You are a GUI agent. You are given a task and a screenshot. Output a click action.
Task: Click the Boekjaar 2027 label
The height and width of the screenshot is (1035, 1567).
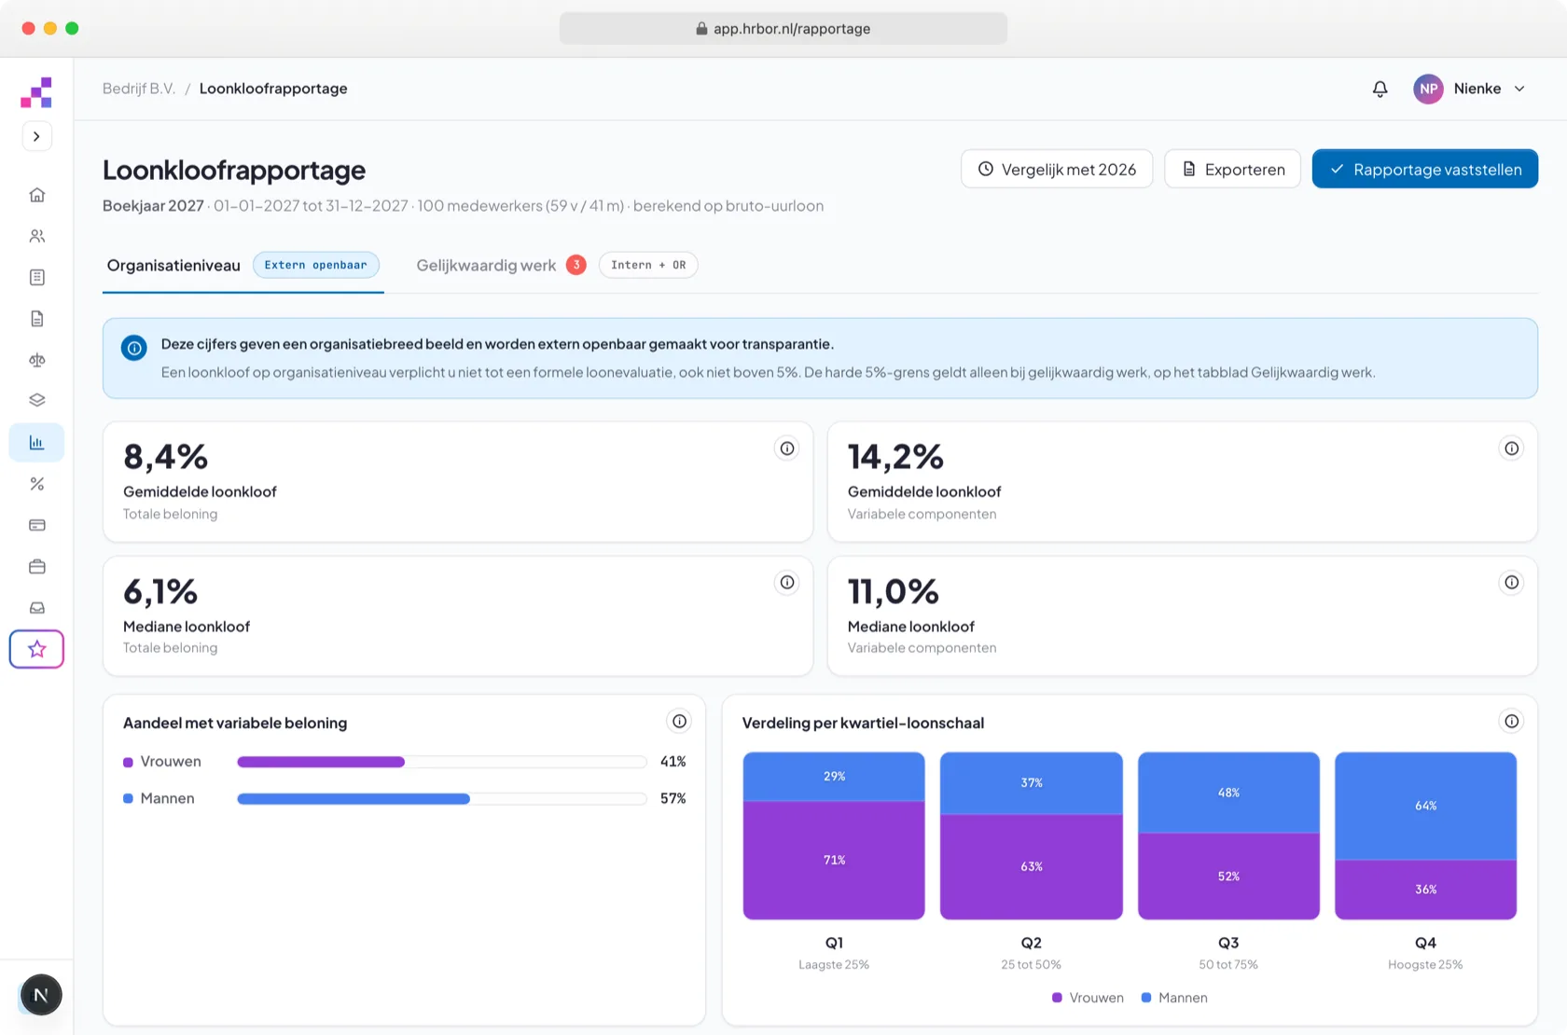[x=153, y=206]
